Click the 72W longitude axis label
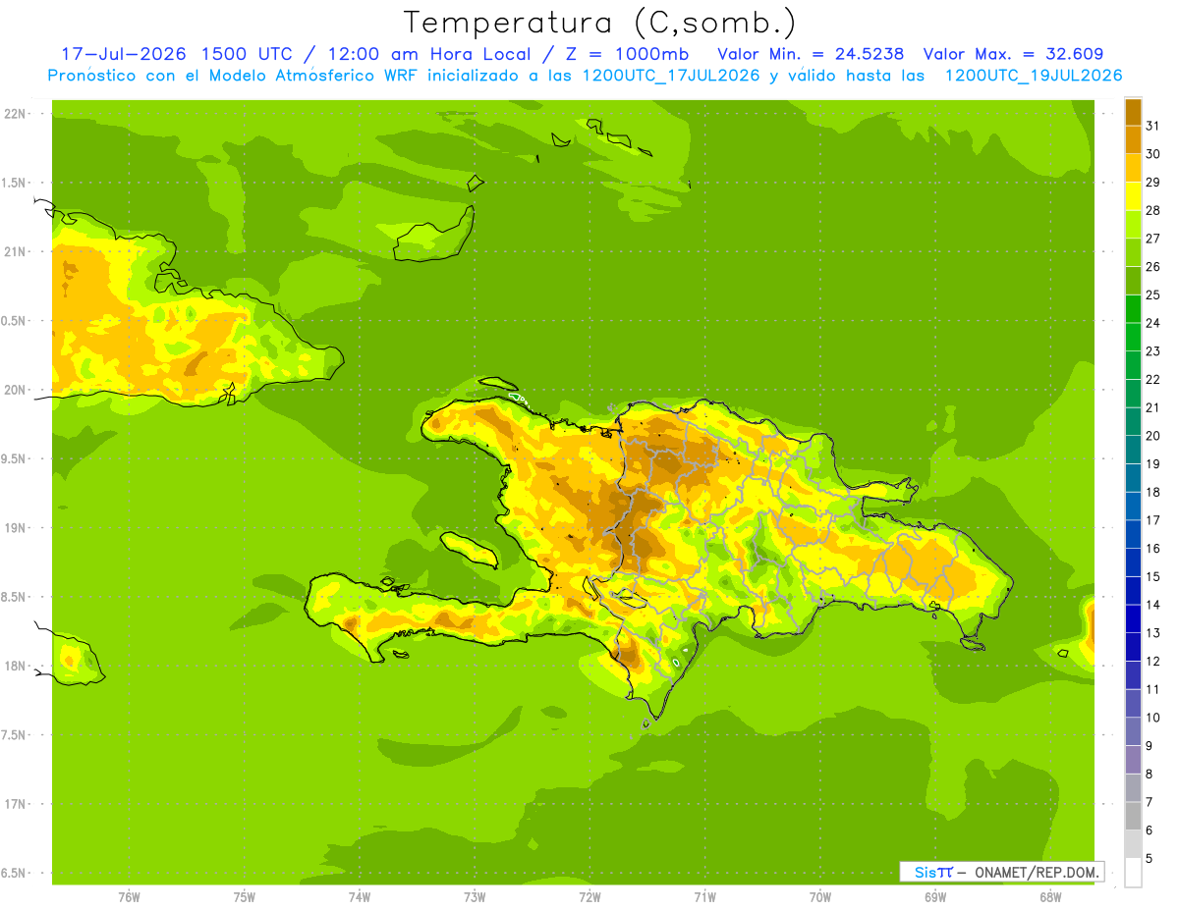1179x910 pixels. pyautogui.click(x=589, y=896)
